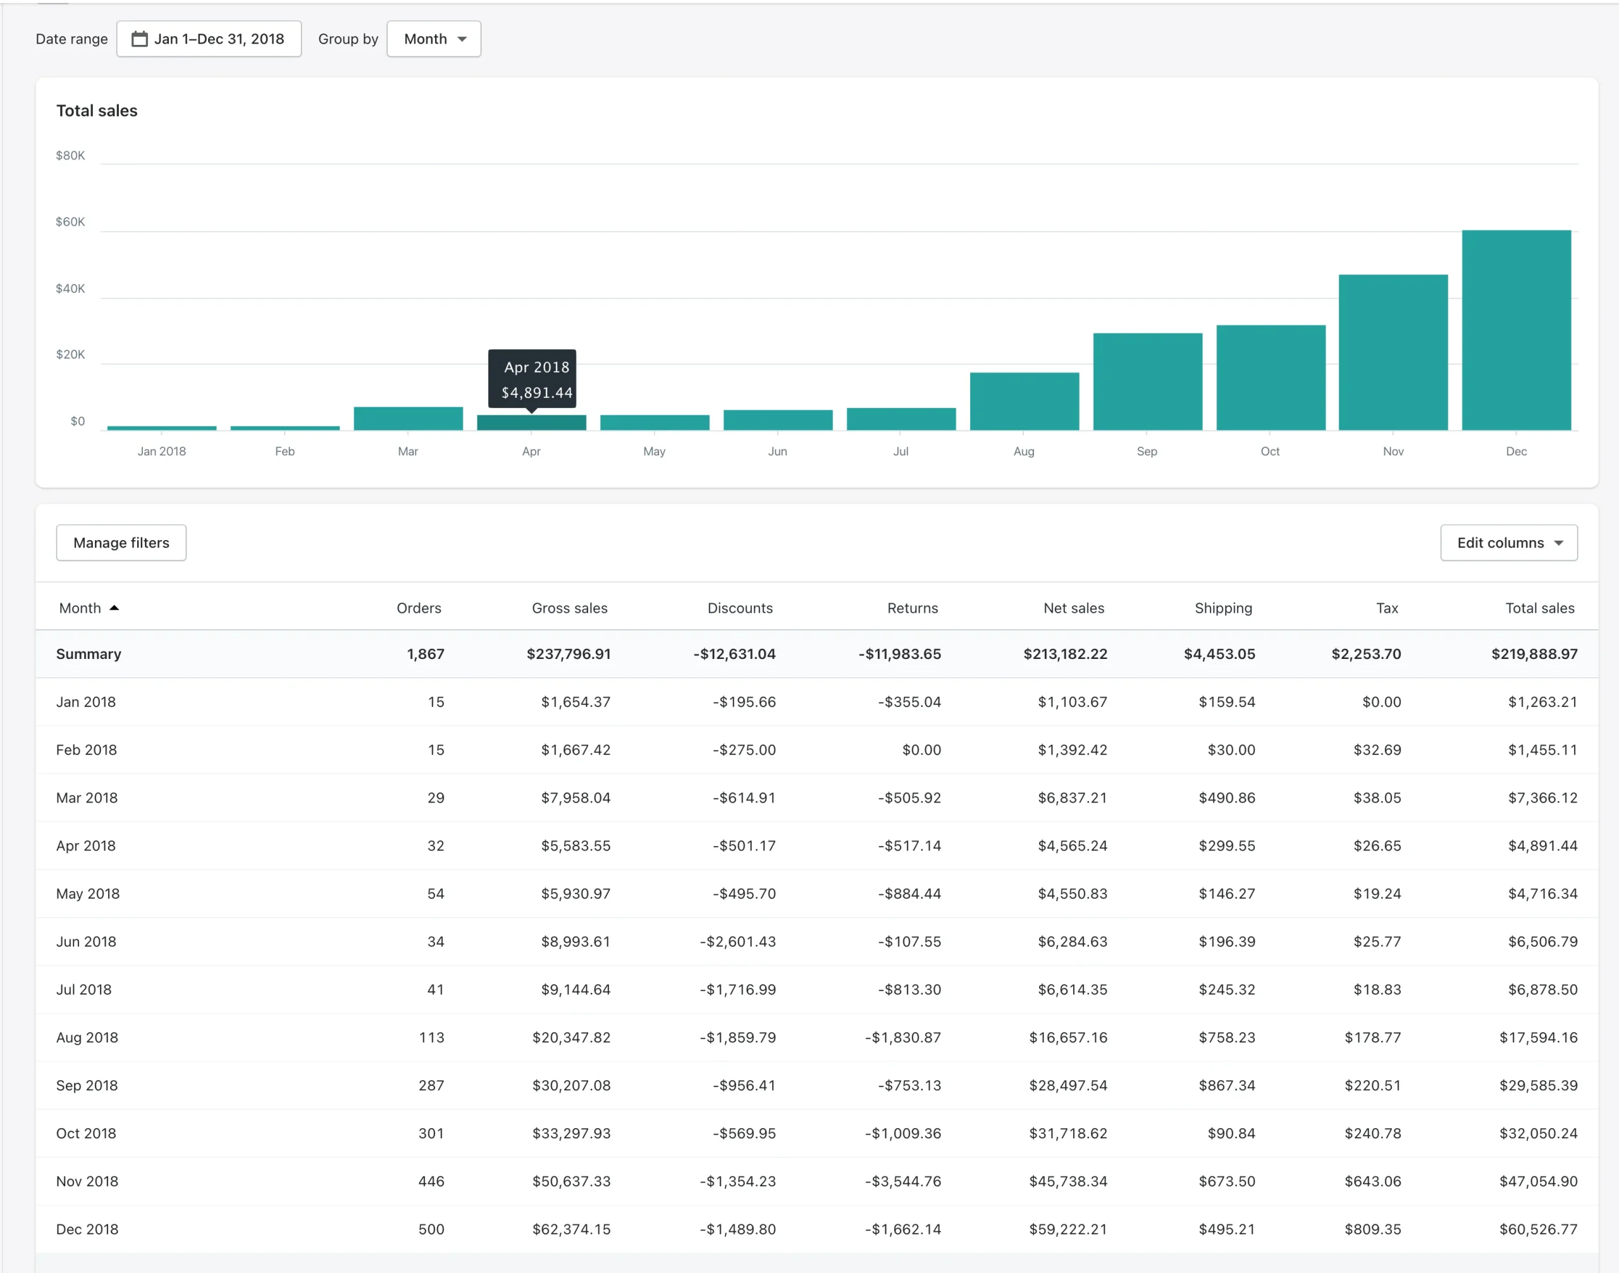Click the Total sales chart heading
The width and height of the screenshot is (1619, 1273).
(97, 110)
